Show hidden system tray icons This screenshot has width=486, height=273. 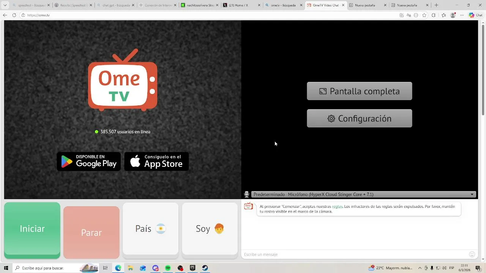point(420,268)
